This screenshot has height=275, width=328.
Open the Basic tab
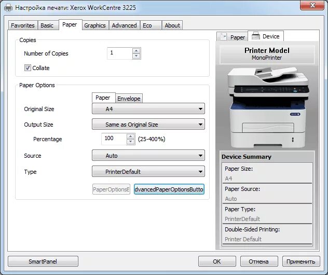click(47, 25)
